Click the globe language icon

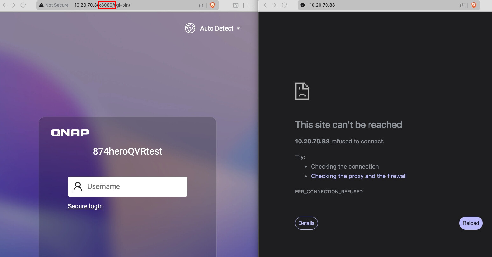190,28
